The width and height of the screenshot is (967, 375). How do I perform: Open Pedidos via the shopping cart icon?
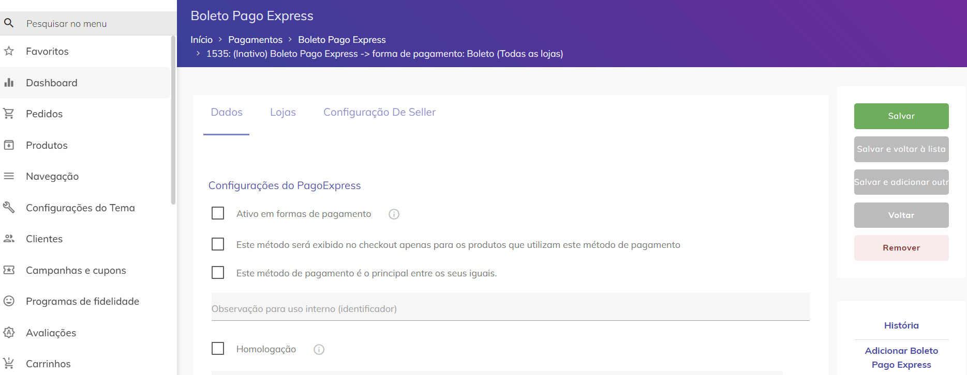(x=9, y=114)
